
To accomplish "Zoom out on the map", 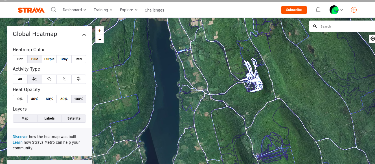I will pos(100,39).
